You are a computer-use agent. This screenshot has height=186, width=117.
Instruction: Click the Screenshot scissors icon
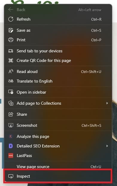11,125
